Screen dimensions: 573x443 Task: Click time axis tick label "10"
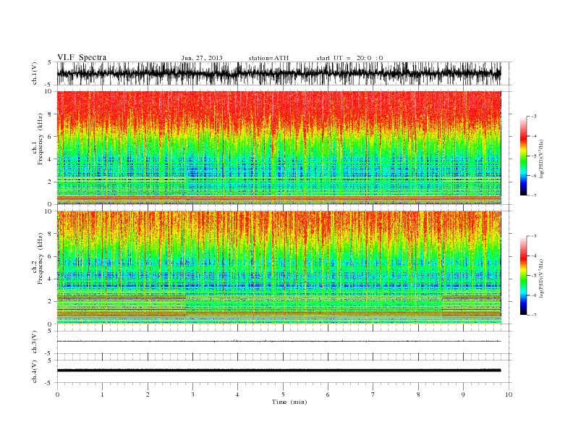click(509, 395)
